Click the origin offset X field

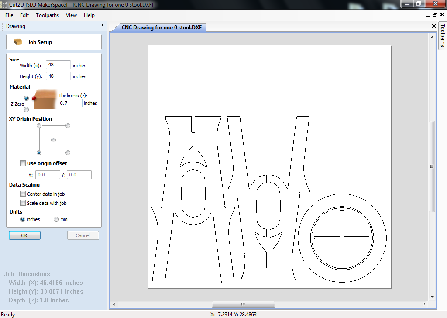48,175
